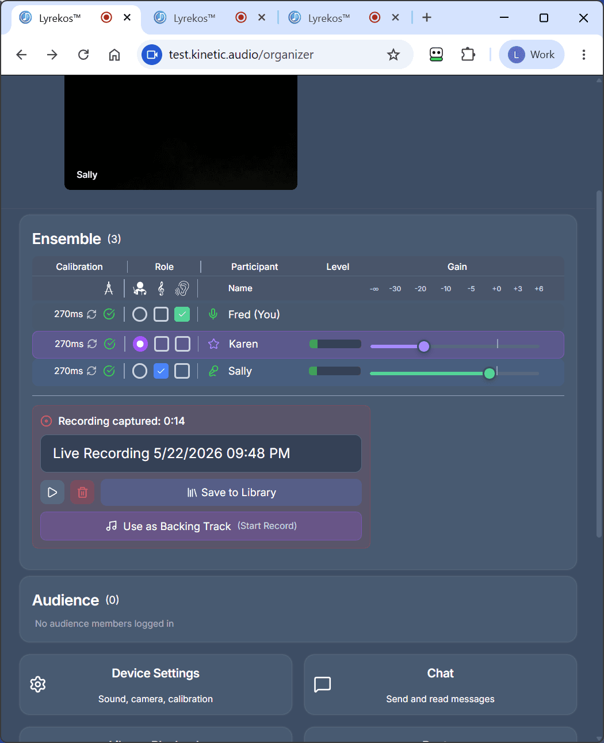
Task: Uncheck Fred's listener role checkbox
Action: 182,314
